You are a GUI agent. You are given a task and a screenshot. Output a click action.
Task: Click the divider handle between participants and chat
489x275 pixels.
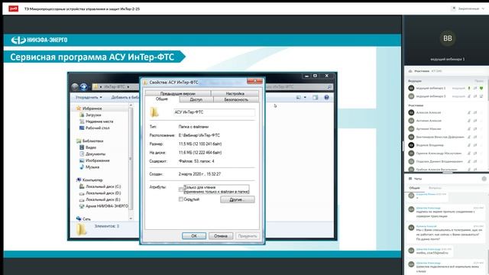(448, 173)
